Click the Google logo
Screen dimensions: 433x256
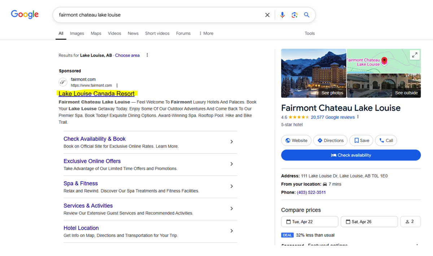25,14
